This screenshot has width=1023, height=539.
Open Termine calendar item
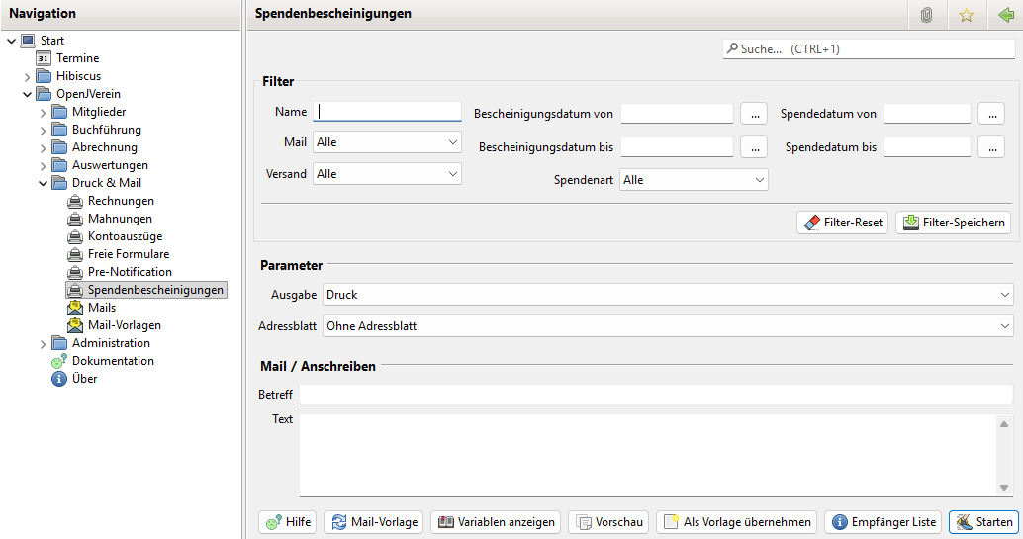tap(77, 58)
